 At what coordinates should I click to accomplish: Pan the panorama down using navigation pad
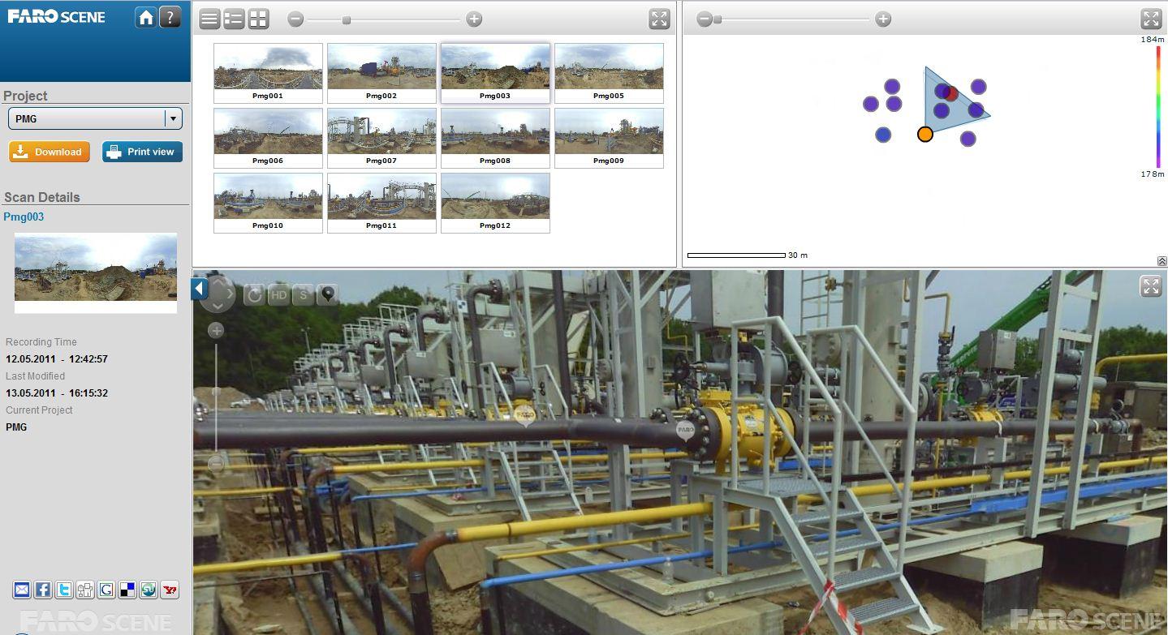pos(218,307)
